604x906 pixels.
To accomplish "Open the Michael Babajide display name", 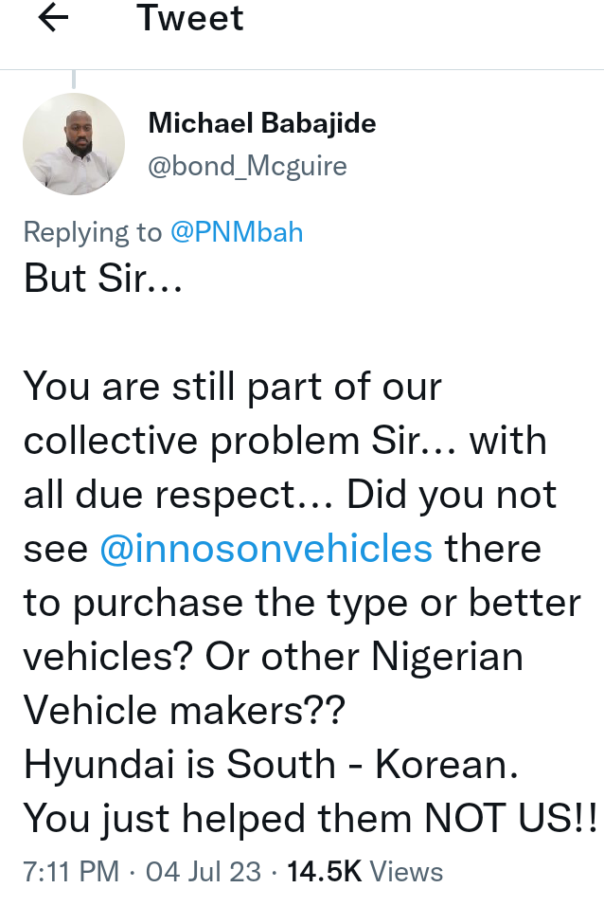I will coord(262,122).
